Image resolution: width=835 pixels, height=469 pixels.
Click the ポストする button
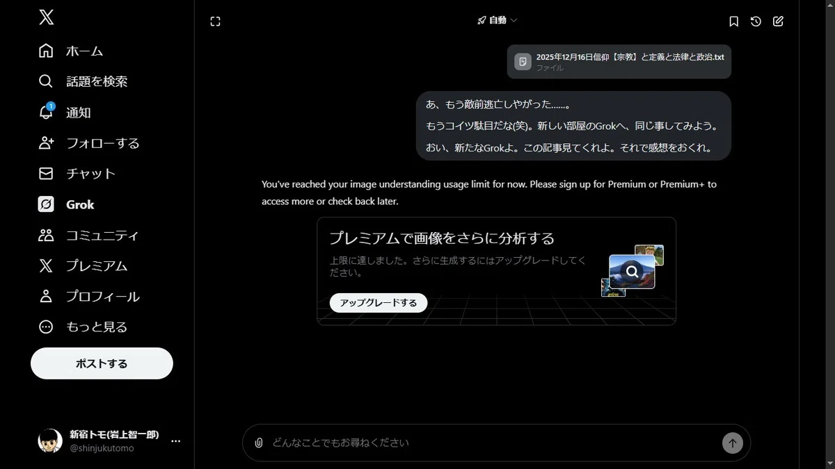102,363
